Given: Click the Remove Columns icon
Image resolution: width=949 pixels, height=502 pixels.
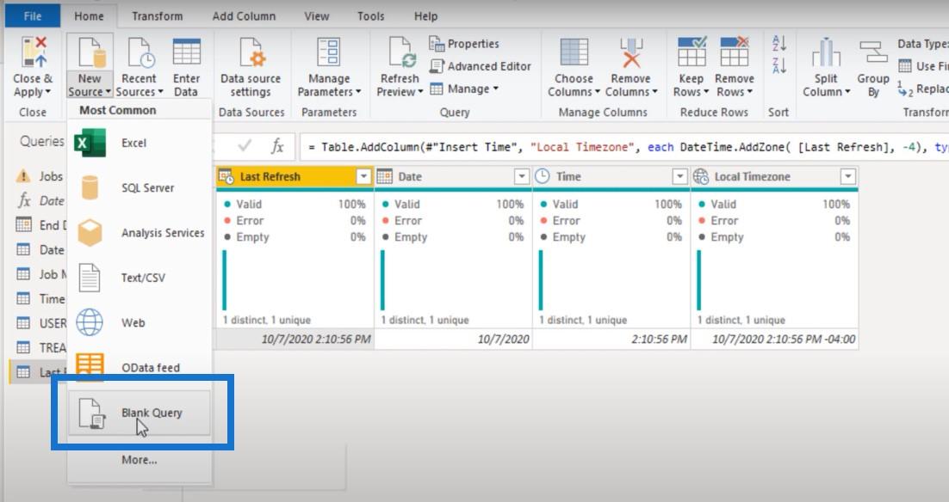Looking at the screenshot, I should pos(630,52).
